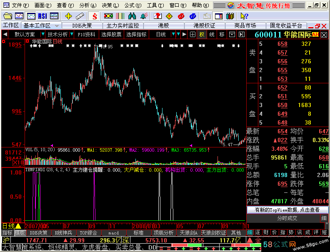Switch to the 势 trend panel tab
Viewport: 330px width, 252px height.
291,232
